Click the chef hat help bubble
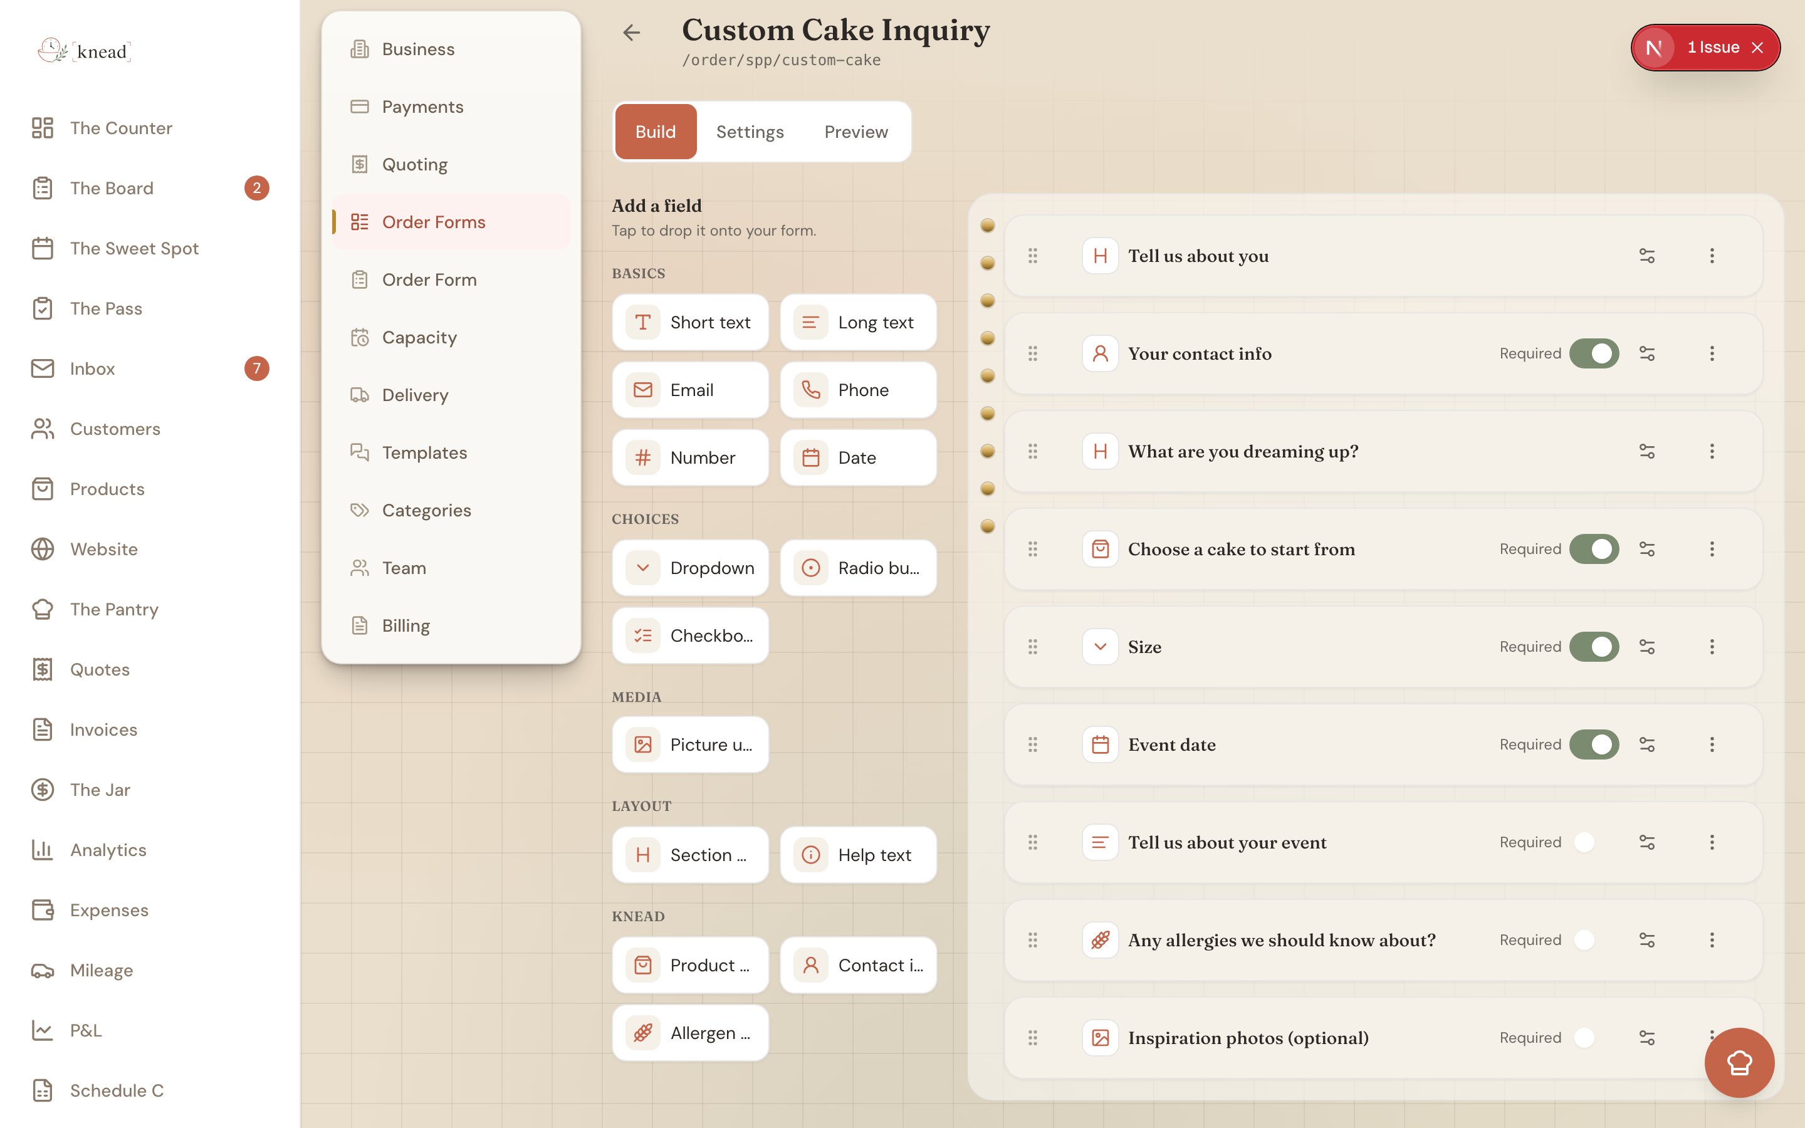 1739,1062
